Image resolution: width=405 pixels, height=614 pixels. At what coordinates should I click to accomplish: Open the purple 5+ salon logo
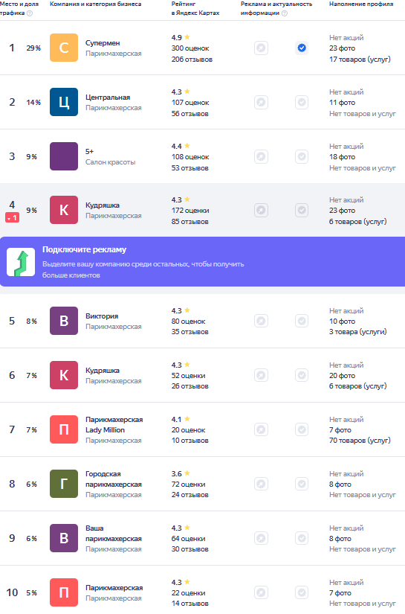coord(64,156)
